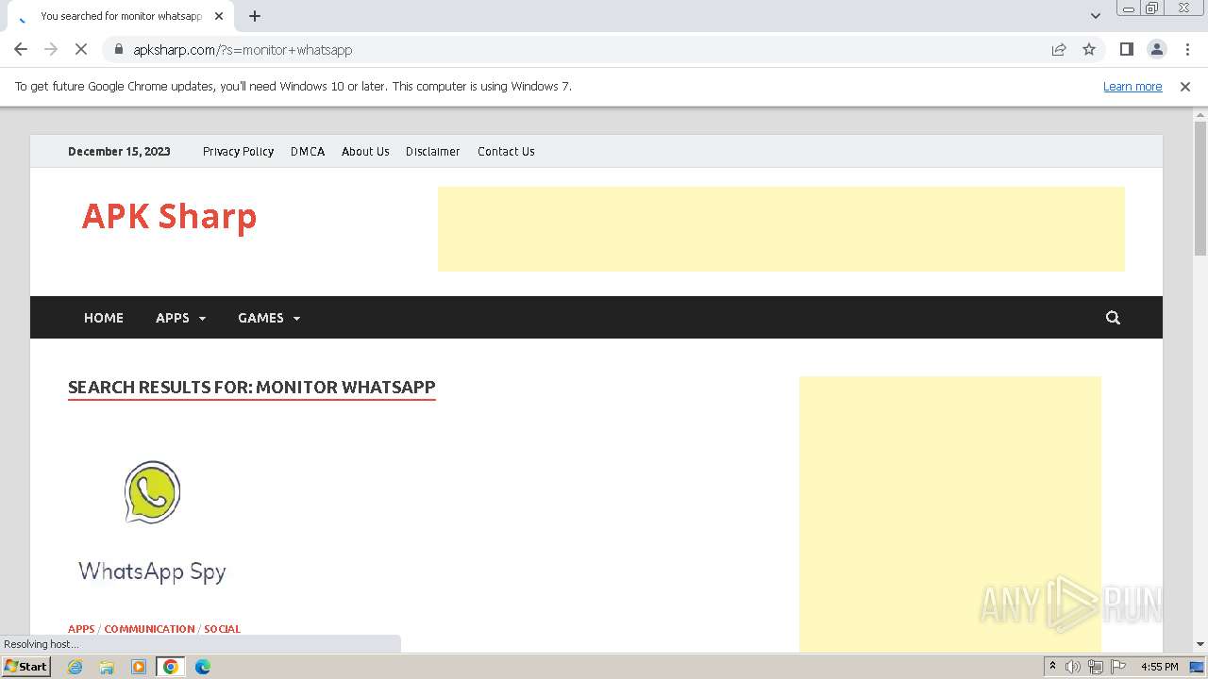Image resolution: width=1208 pixels, height=679 pixels.
Task: Click the 'Search Results for: Monitor WhatsApp' heading
Action: [252, 387]
